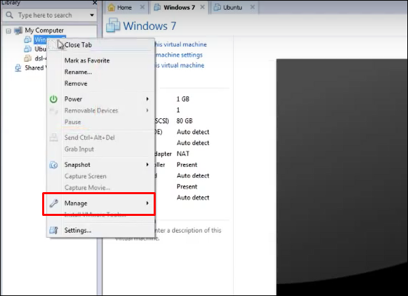Image resolution: width=408 pixels, height=296 pixels.
Task: Click the virtual machine settings link
Action: (182, 55)
